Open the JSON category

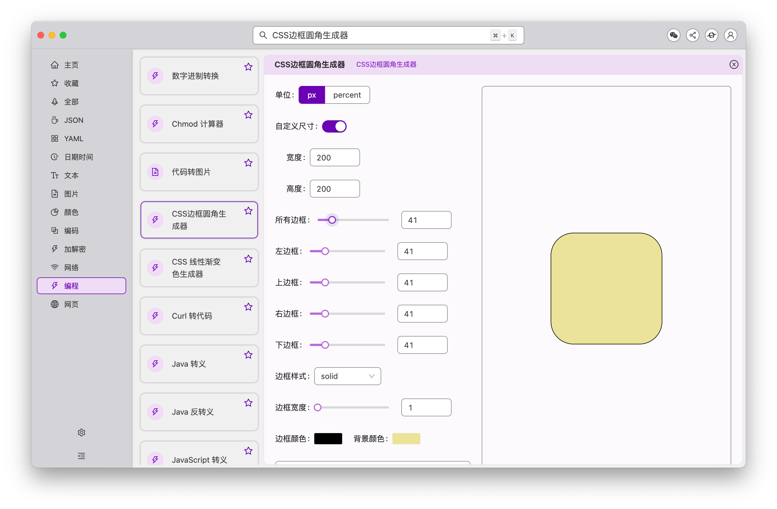point(81,120)
